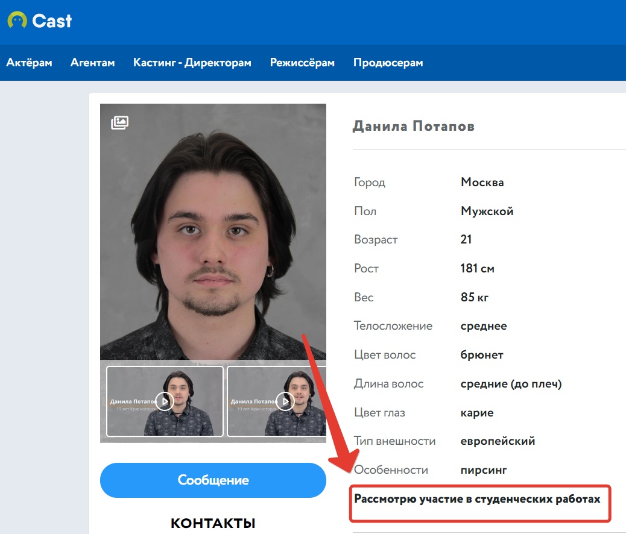Image resolution: width=626 pixels, height=534 pixels.
Task: Click the city value Москва
Action: point(482,183)
